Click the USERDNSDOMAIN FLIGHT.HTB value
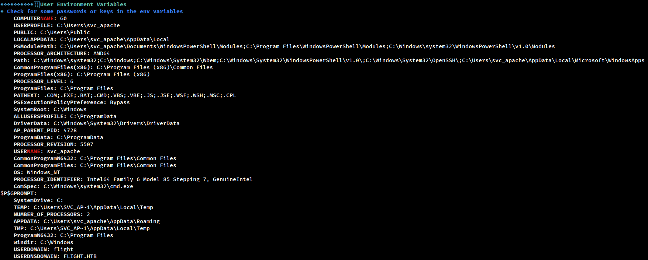 80,256
